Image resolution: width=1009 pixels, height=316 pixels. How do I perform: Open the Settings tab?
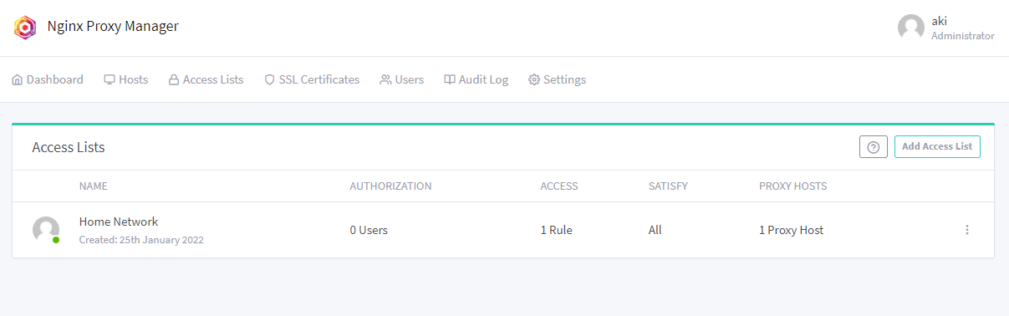click(558, 80)
